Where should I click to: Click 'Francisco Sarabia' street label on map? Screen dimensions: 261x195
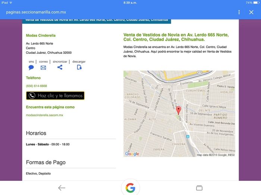coord(161,136)
